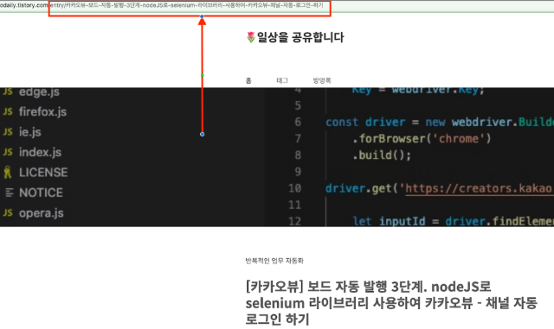The width and height of the screenshot is (554, 329).
Task: Open the blog title 일상을 공유합니다
Action: pyautogui.click(x=300, y=37)
